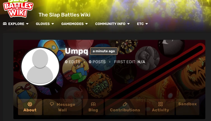Switch to the Contributions tab
The height and width of the screenshot is (121, 211).
pos(125,107)
